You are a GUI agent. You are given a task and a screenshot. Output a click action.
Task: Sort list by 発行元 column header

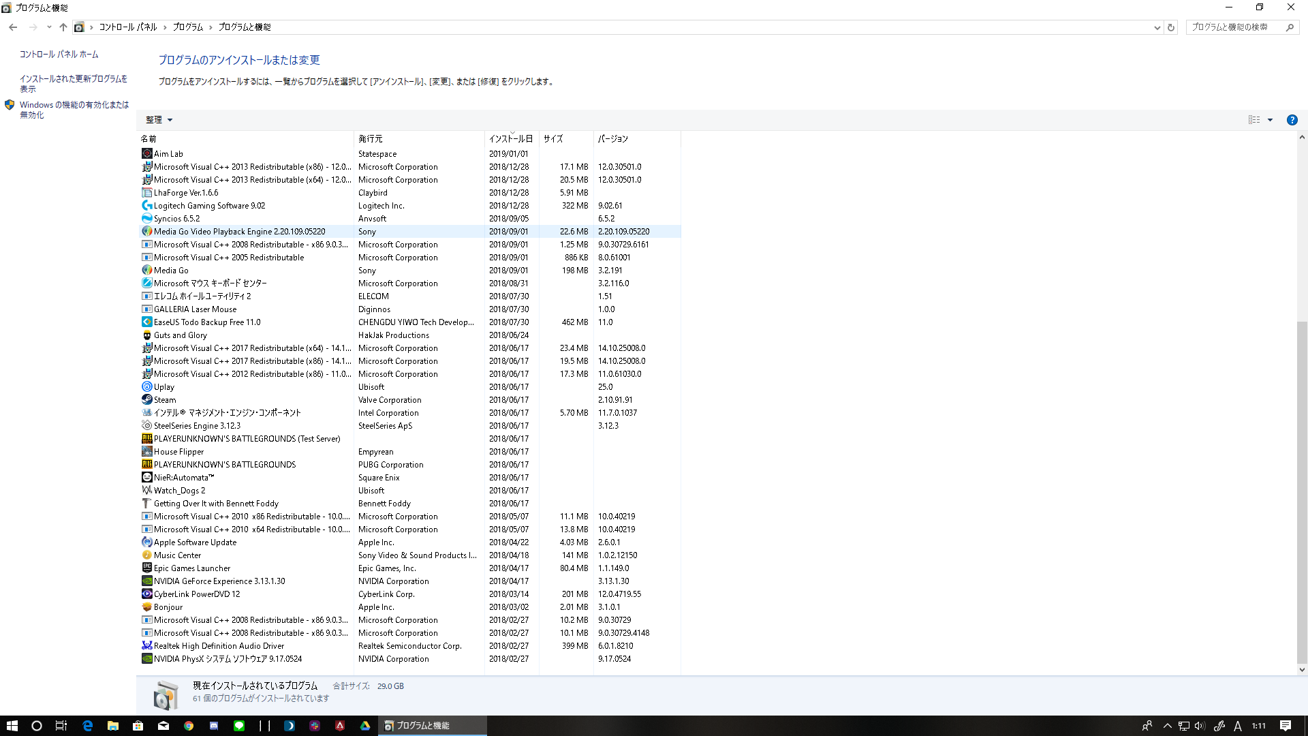point(371,138)
